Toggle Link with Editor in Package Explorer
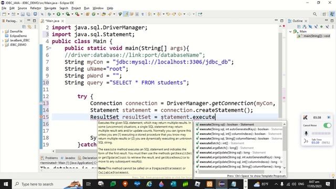Viewport: 336px width, 189px height. [x=29, y=27]
